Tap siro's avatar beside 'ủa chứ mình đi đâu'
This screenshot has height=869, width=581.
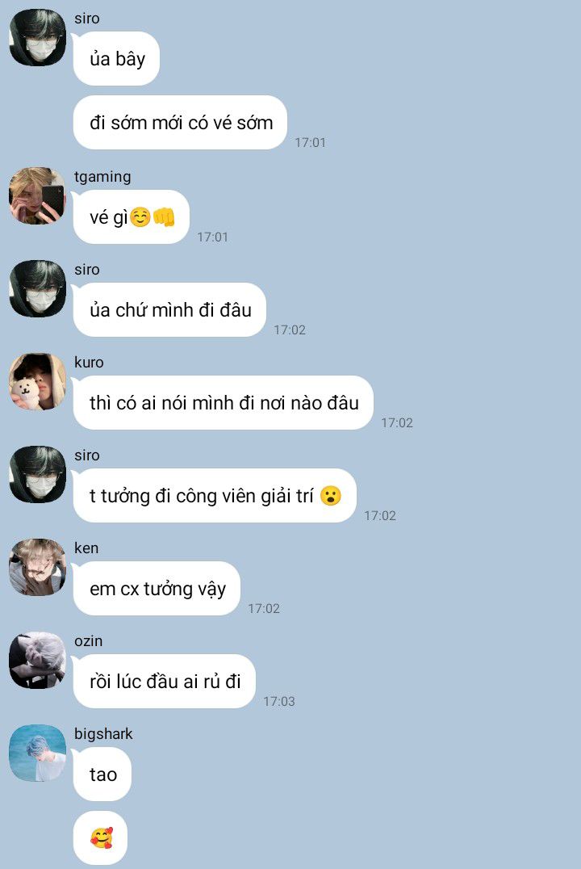tap(37, 289)
